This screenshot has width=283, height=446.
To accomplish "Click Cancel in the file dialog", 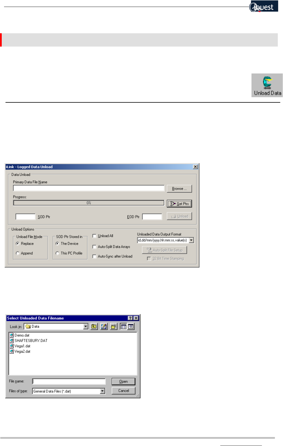I will 123,391.
